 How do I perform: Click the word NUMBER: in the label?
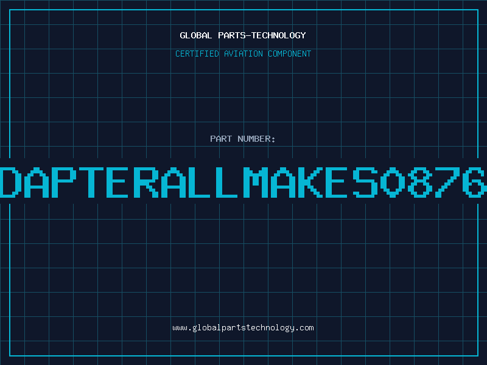[256, 139]
